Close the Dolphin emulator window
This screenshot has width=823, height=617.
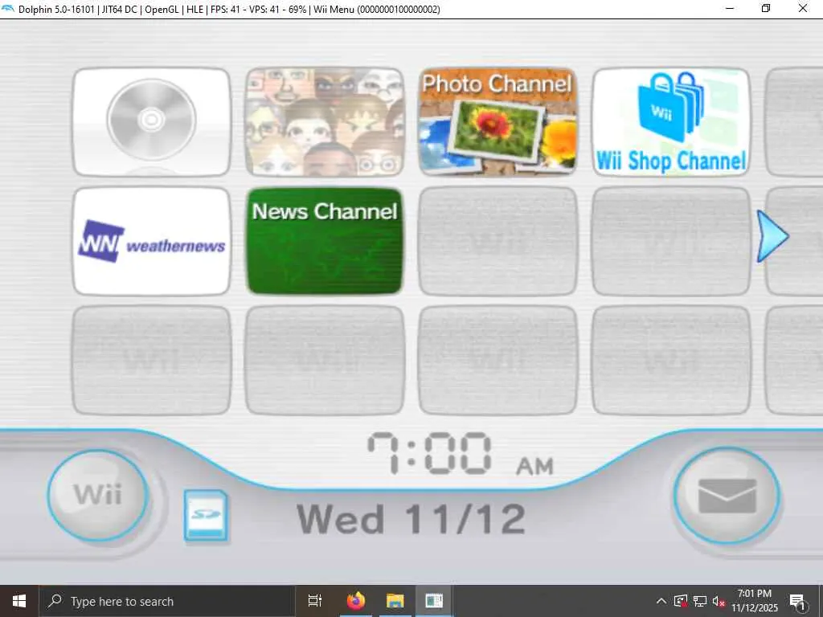point(803,9)
